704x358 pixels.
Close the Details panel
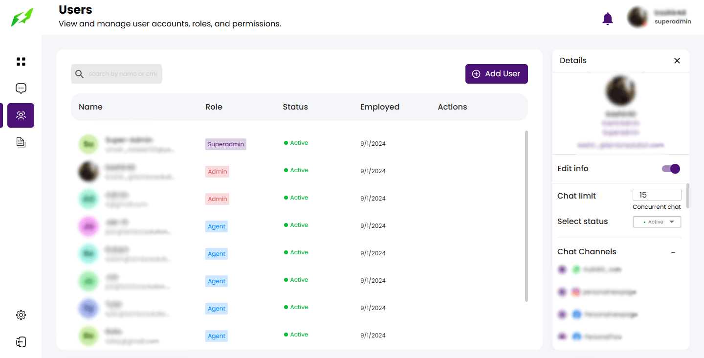[677, 61]
